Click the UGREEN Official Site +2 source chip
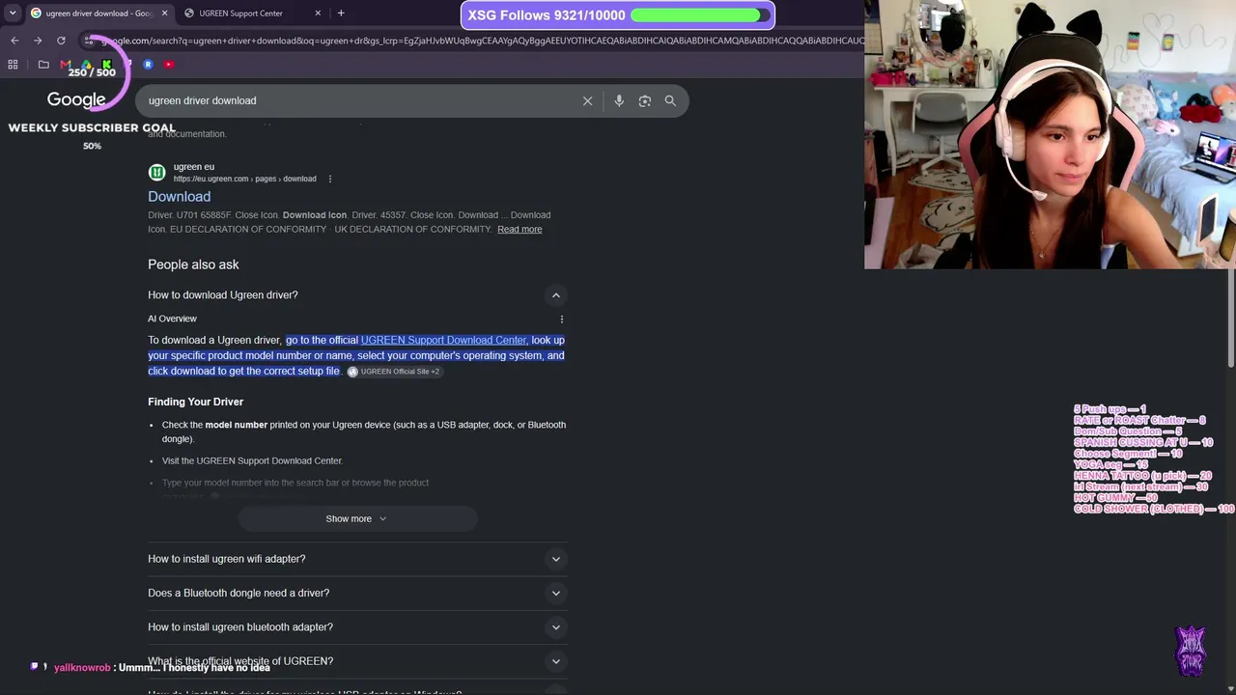 pos(394,372)
